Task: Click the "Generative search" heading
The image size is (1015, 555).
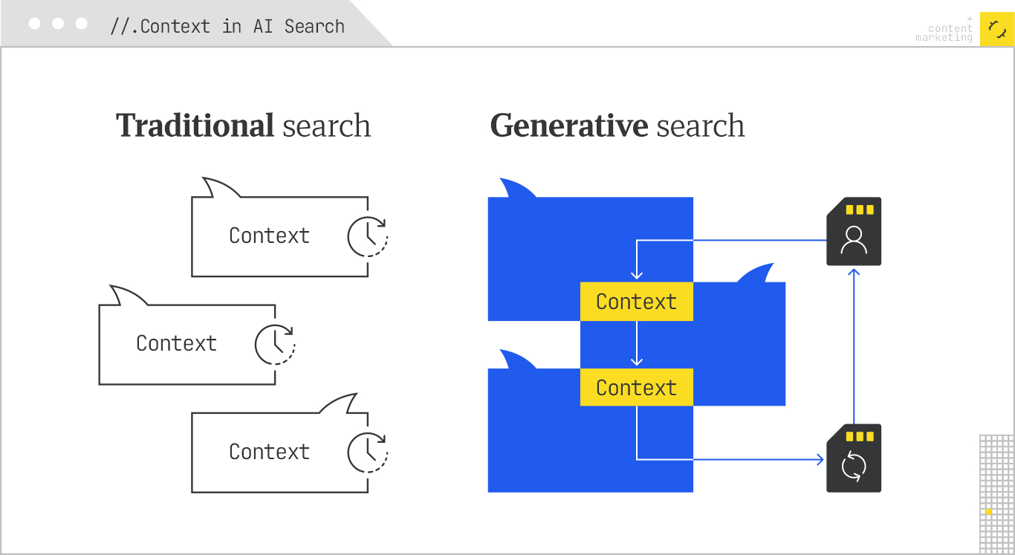Action: (x=617, y=126)
